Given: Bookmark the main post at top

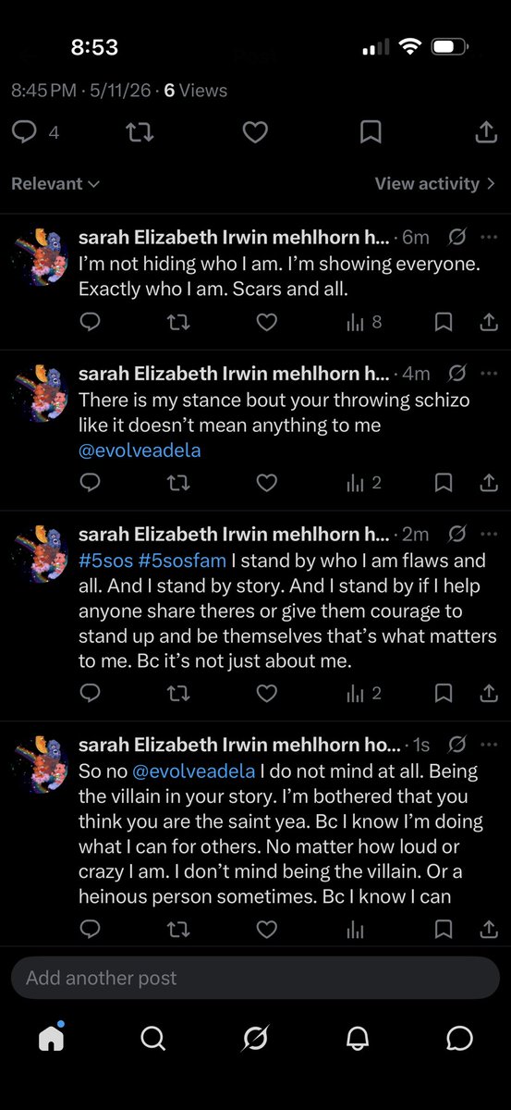Looking at the screenshot, I should click(371, 133).
